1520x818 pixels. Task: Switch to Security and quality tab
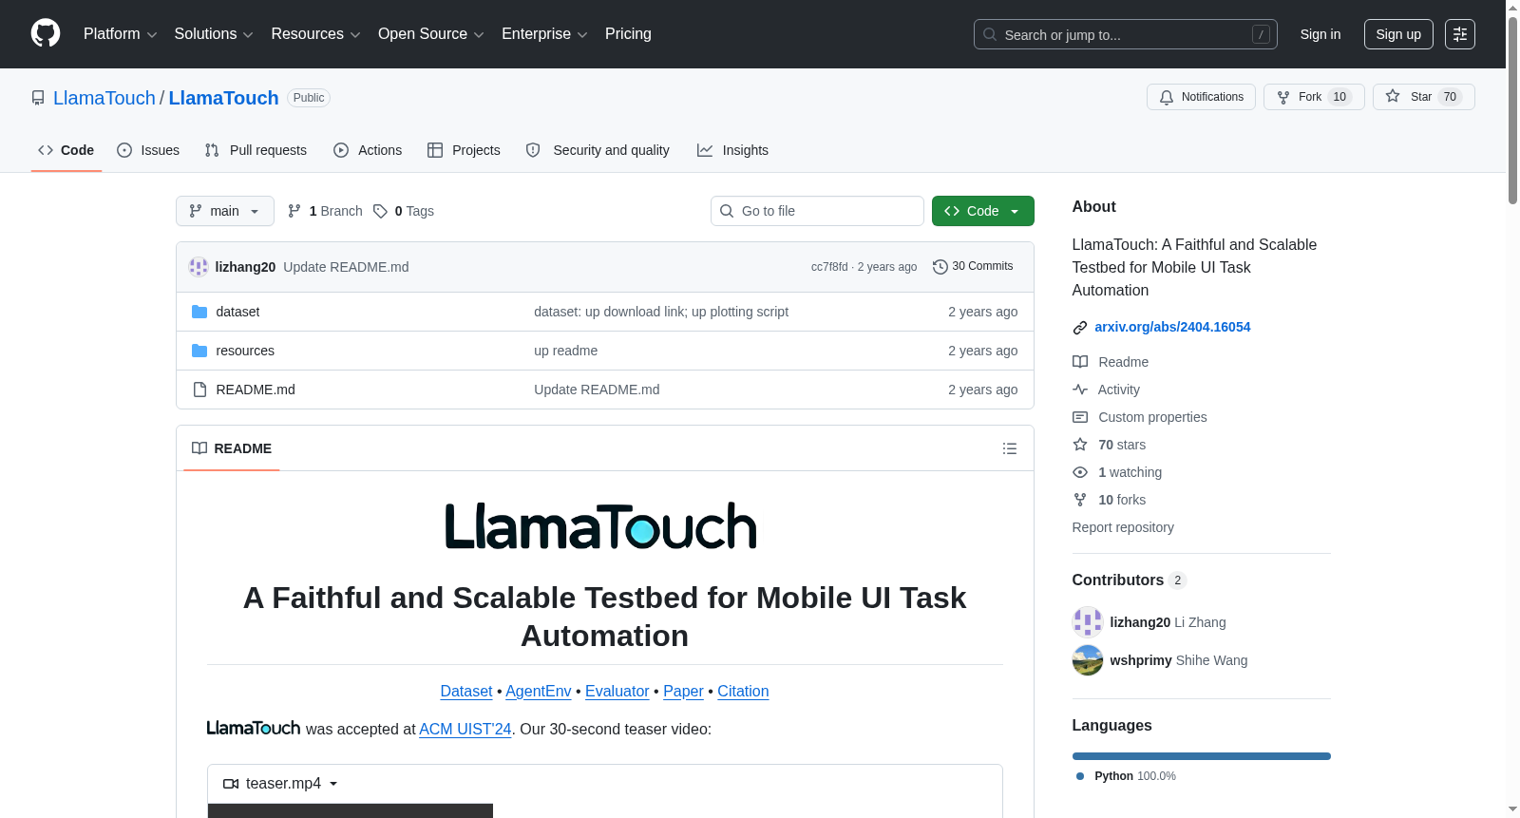pyautogui.click(x=598, y=150)
